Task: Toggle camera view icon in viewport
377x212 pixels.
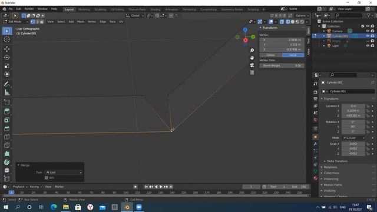Action: click(x=252, y=65)
